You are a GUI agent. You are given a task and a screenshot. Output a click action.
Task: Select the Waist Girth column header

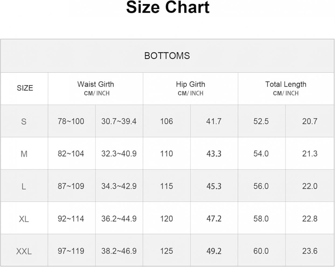(96, 88)
